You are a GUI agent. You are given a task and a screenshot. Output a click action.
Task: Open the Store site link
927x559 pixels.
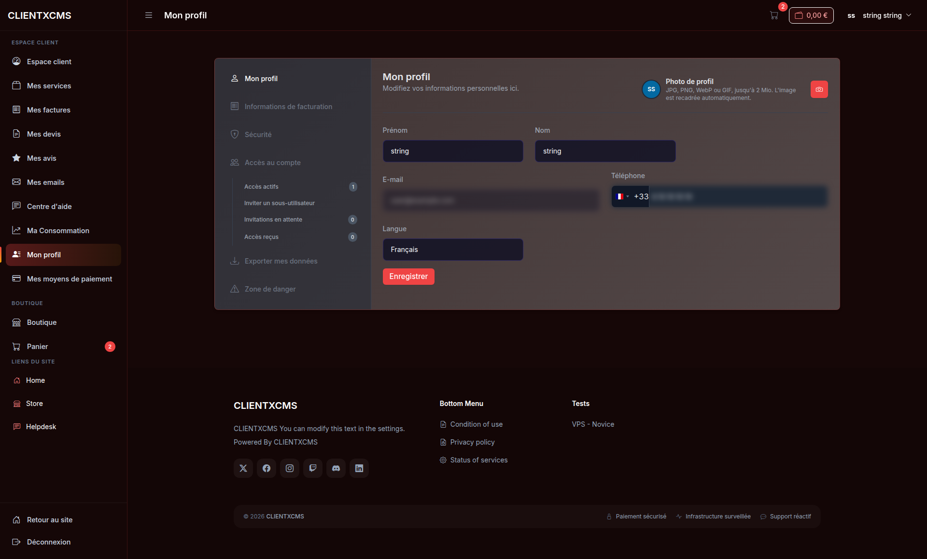[x=63, y=404]
